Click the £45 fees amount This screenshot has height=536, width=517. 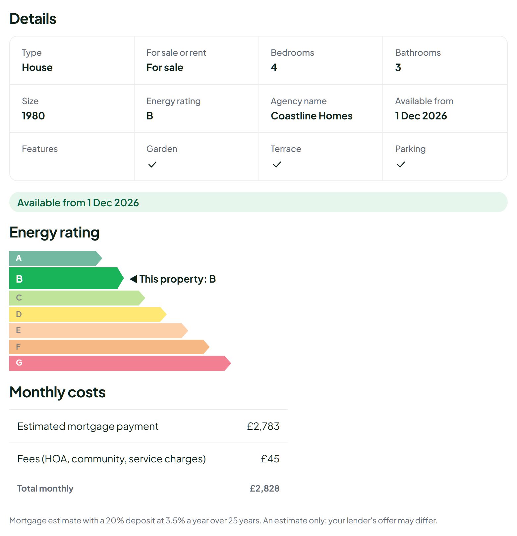[270, 459]
